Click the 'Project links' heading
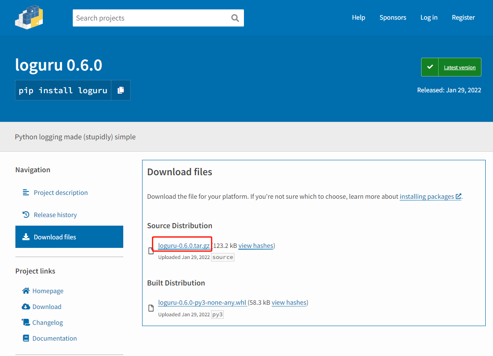 click(x=35, y=271)
